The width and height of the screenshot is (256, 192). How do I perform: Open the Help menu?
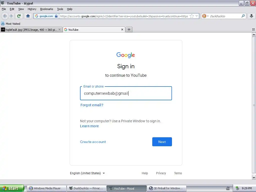click(x=70, y=9)
